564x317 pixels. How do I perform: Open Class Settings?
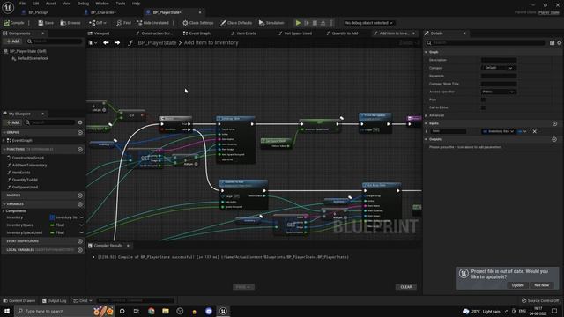[197, 23]
